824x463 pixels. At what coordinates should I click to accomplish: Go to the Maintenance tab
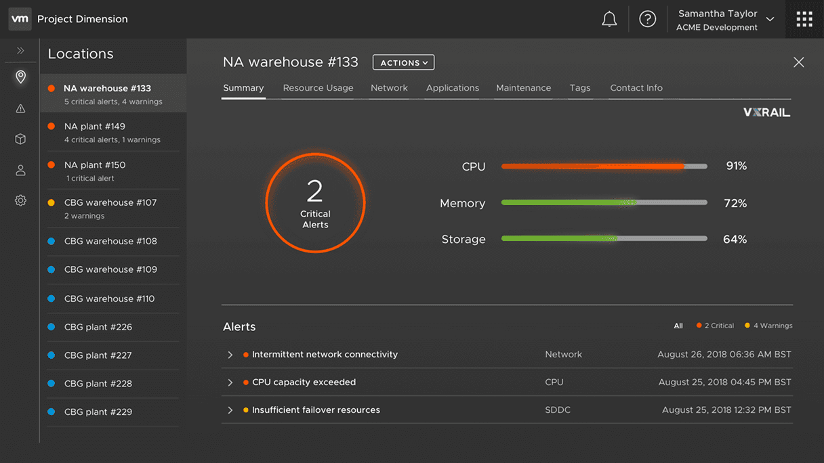[x=523, y=88]
